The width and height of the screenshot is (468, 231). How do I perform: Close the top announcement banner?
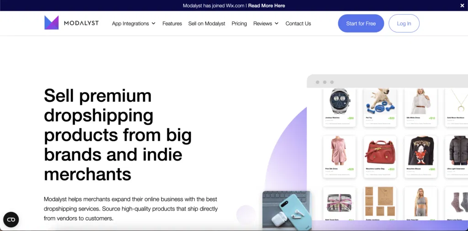pos(462,5)
